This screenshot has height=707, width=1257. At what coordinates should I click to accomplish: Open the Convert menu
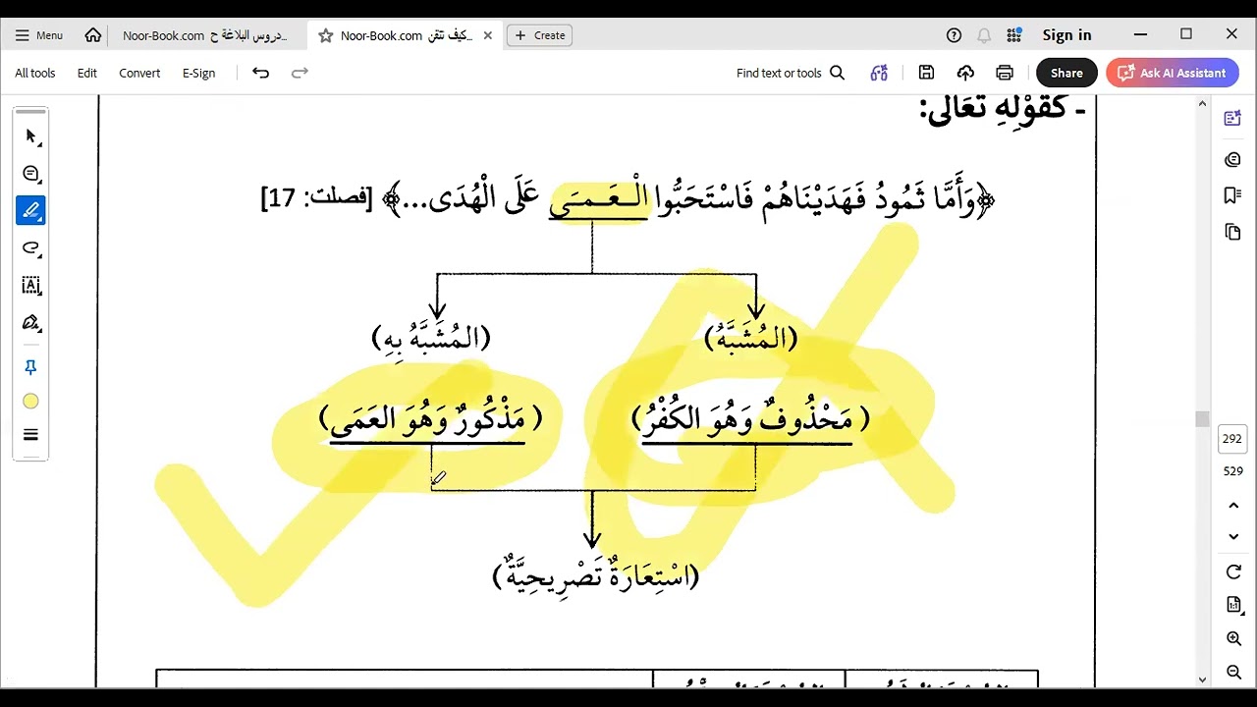(139, 73)
